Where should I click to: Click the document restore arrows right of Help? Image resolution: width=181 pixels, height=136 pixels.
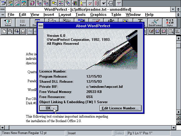(178, 15)
